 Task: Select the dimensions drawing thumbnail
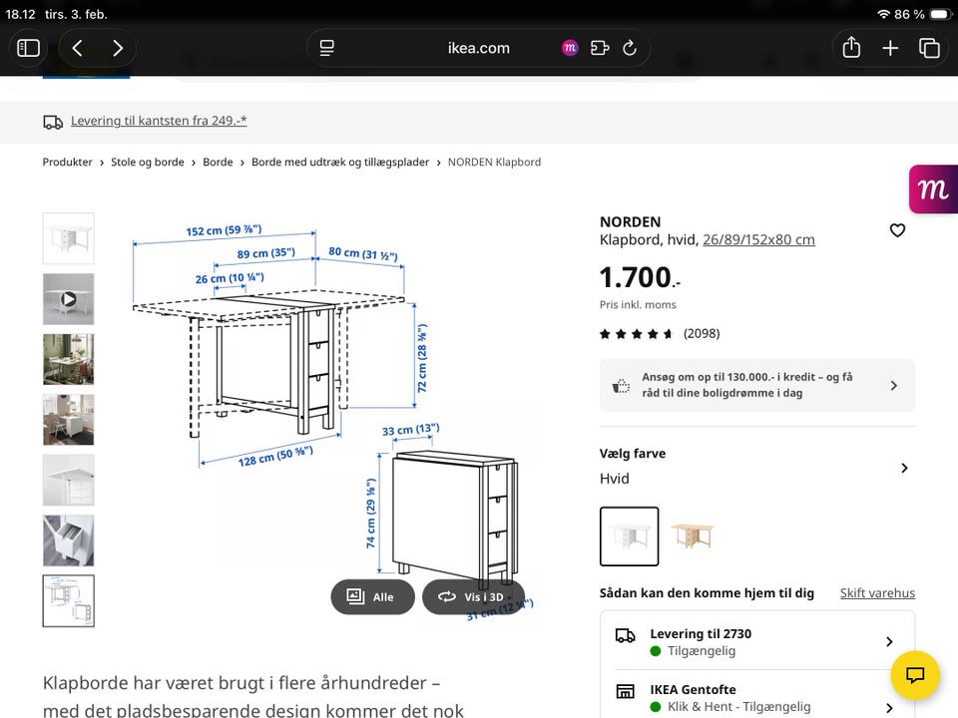(x=69, y=600)
